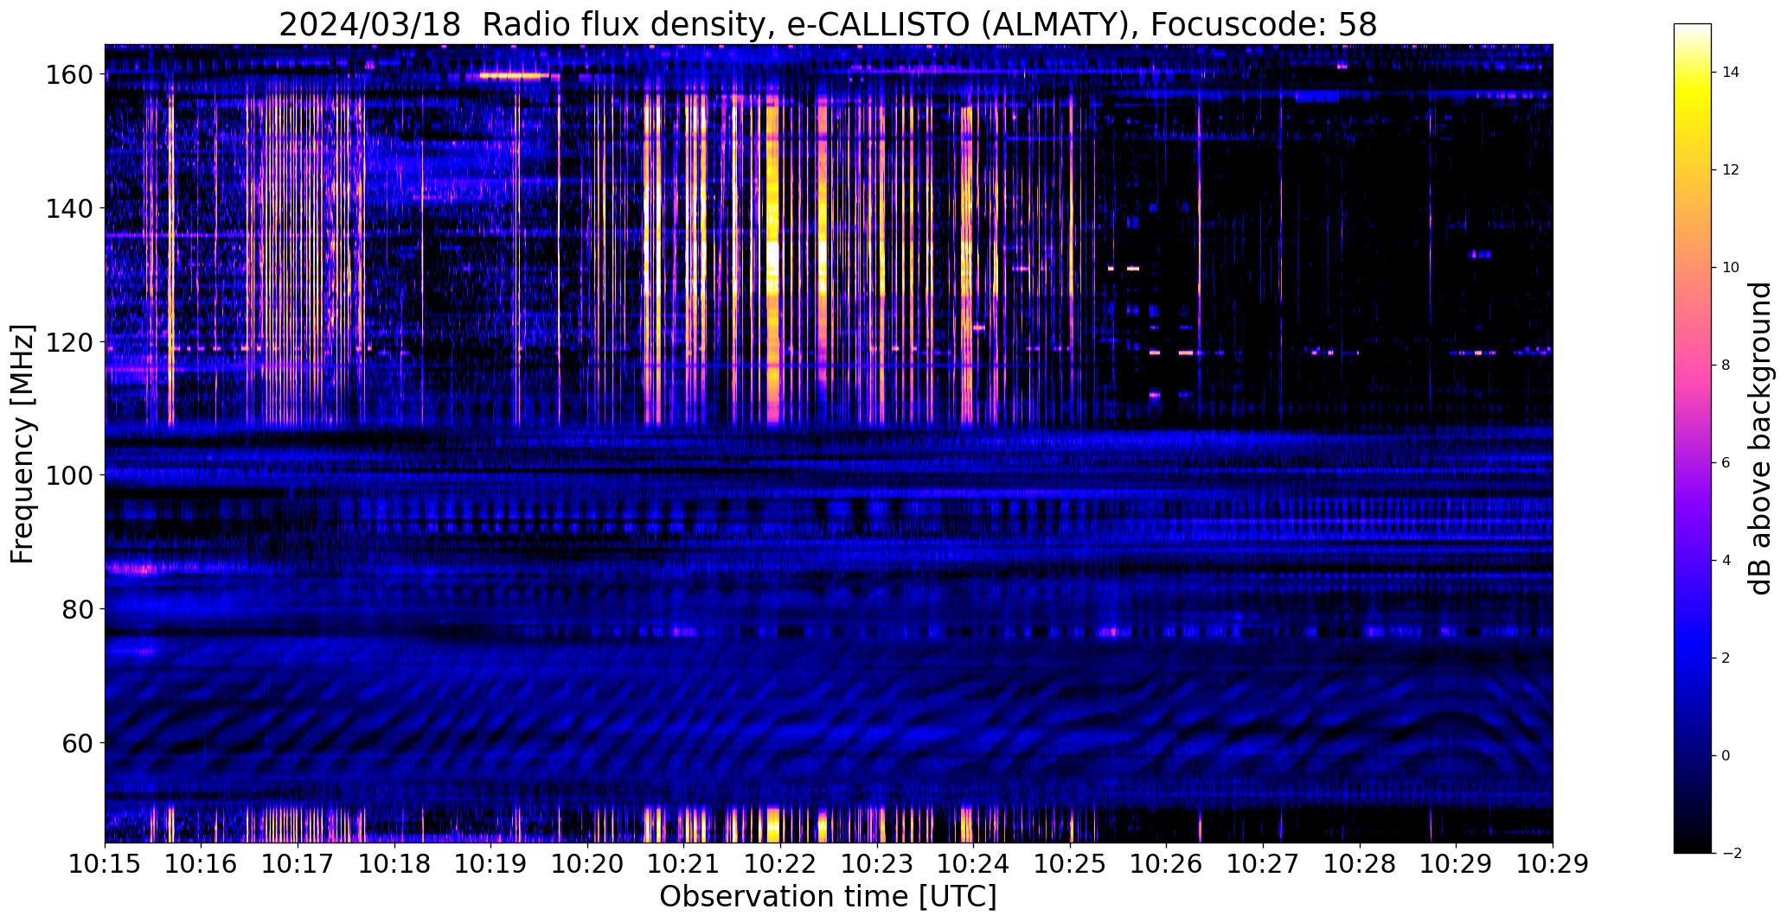Click the 60 MHz frequency tick label
This screenshot has width=1787, height=922.
(78, 742)
